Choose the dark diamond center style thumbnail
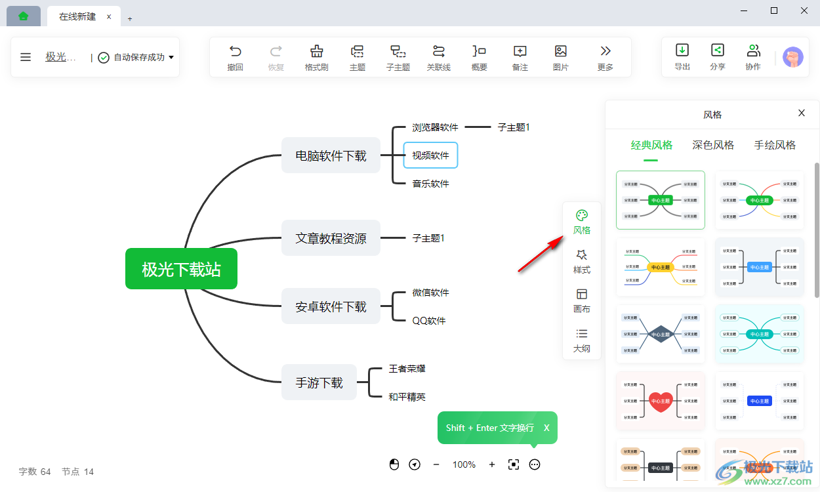This screenshot has height=492, width=820. click(x=661, y=334)
